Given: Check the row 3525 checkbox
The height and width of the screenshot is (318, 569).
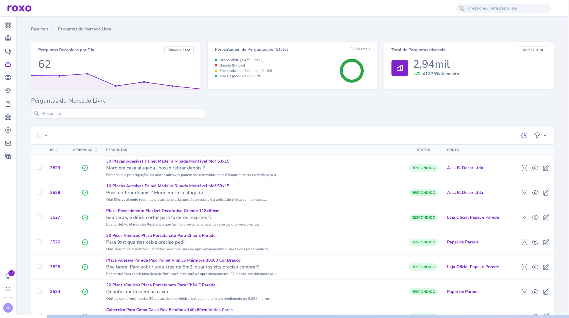Looking at the screenshot, I should tap(39, 266).
